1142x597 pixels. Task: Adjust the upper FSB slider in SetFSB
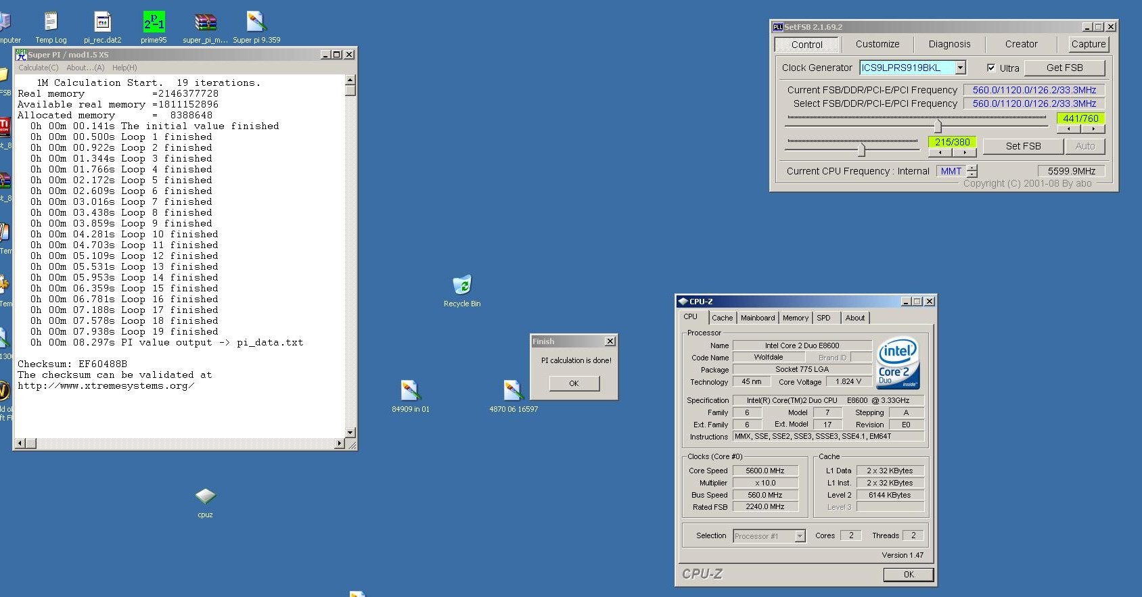pyautogui.click(x=938, y=125)
